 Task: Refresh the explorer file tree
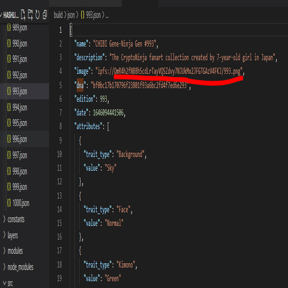pos(37,15)
